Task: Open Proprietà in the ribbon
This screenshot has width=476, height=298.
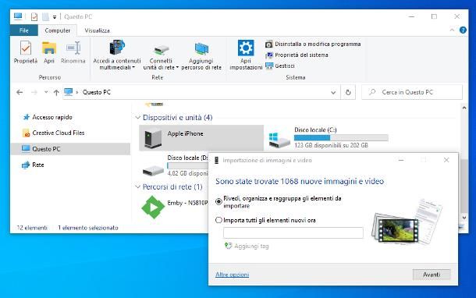Action: pyautogui.click(x=26, y=52)
